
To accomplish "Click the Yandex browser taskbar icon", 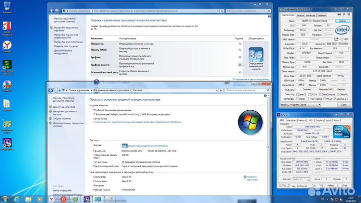I will [x=52, y=199].
